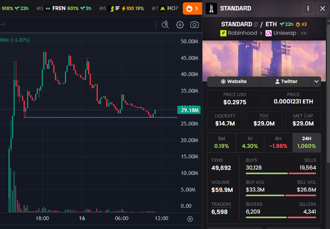Screen dimensions: 330x229
Task: Click the PRICE USD $0.2975 box
Action: (x=235, y=99)
